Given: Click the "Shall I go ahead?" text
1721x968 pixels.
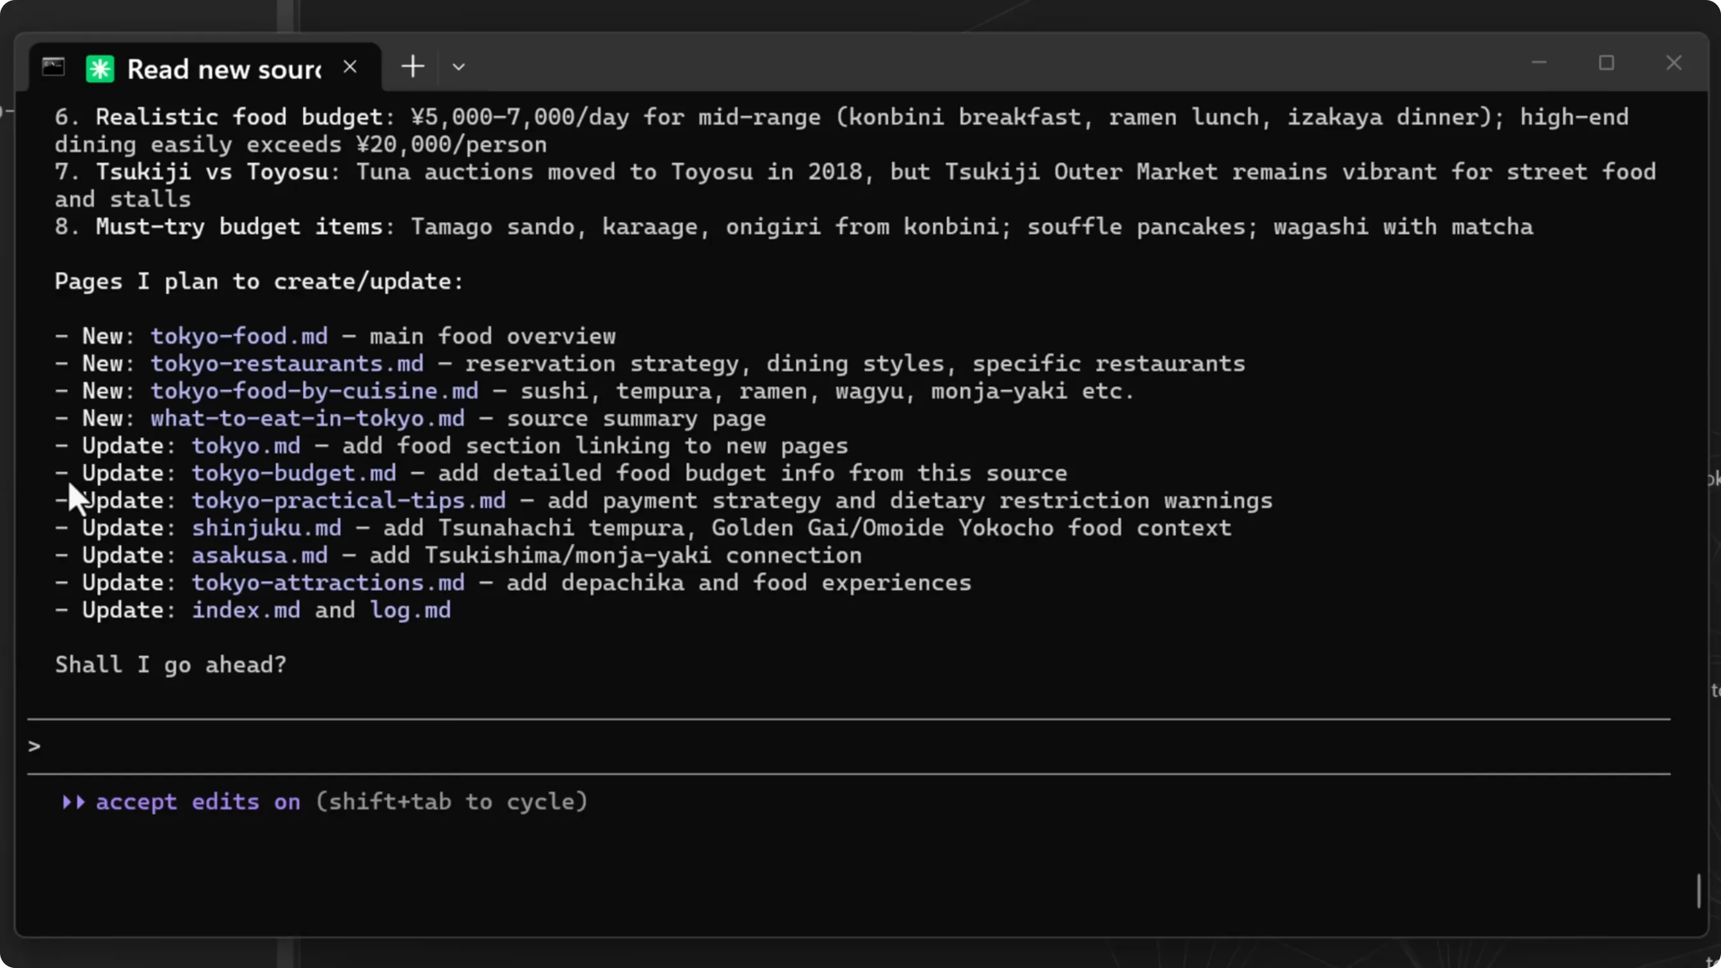Looking at the screenshot, I should [x=170, y=665].
